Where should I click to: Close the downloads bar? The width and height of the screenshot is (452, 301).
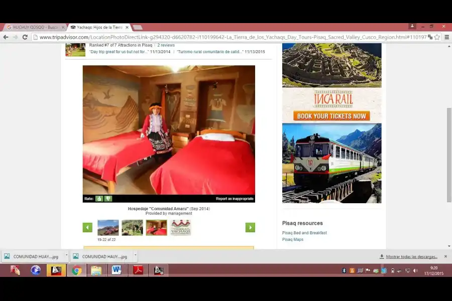445,256
